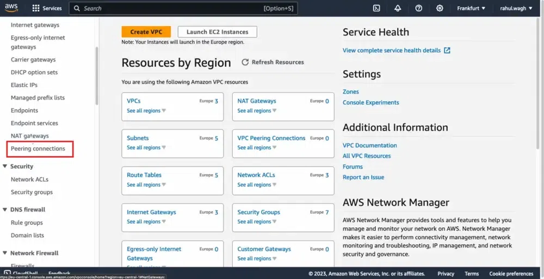Open the Privacy footer link
Image resolution: width=544 pixels, height=279 pixels.
[x=446, y=274]
